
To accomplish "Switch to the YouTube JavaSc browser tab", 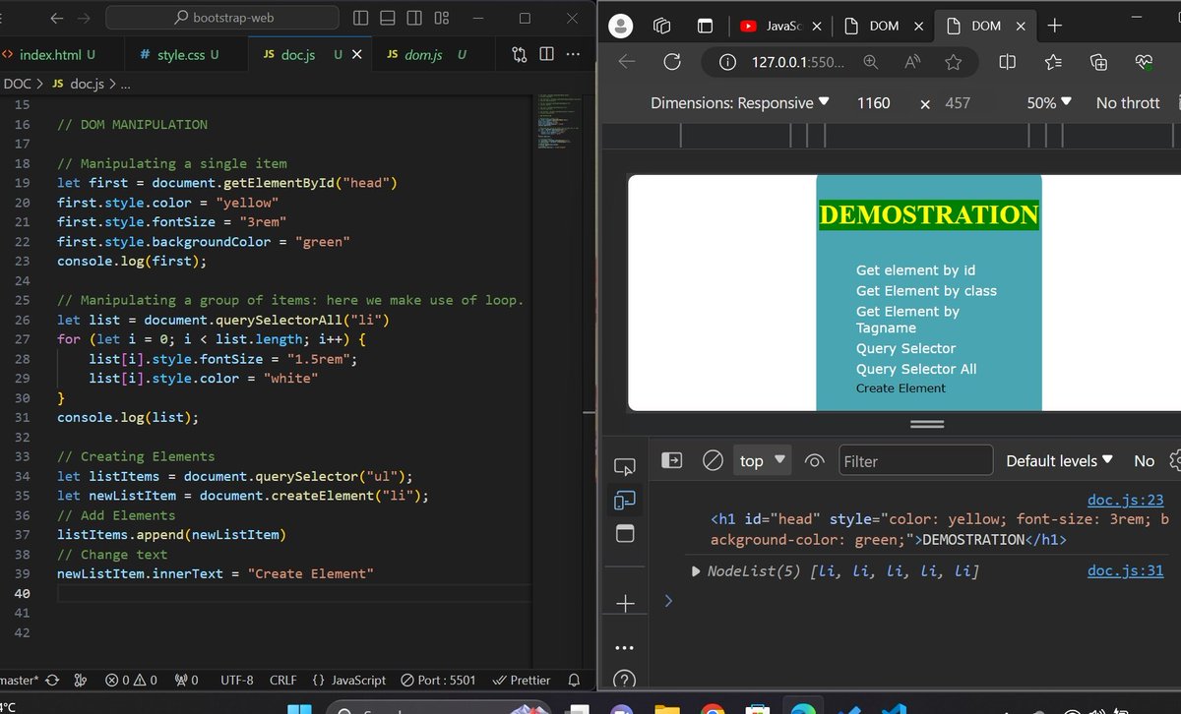I will click(780, 26).
